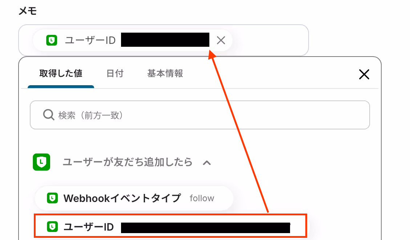Click the empty area of メモ input box
The height and width of the screenshot is (240, 410).
coord(271,41)
